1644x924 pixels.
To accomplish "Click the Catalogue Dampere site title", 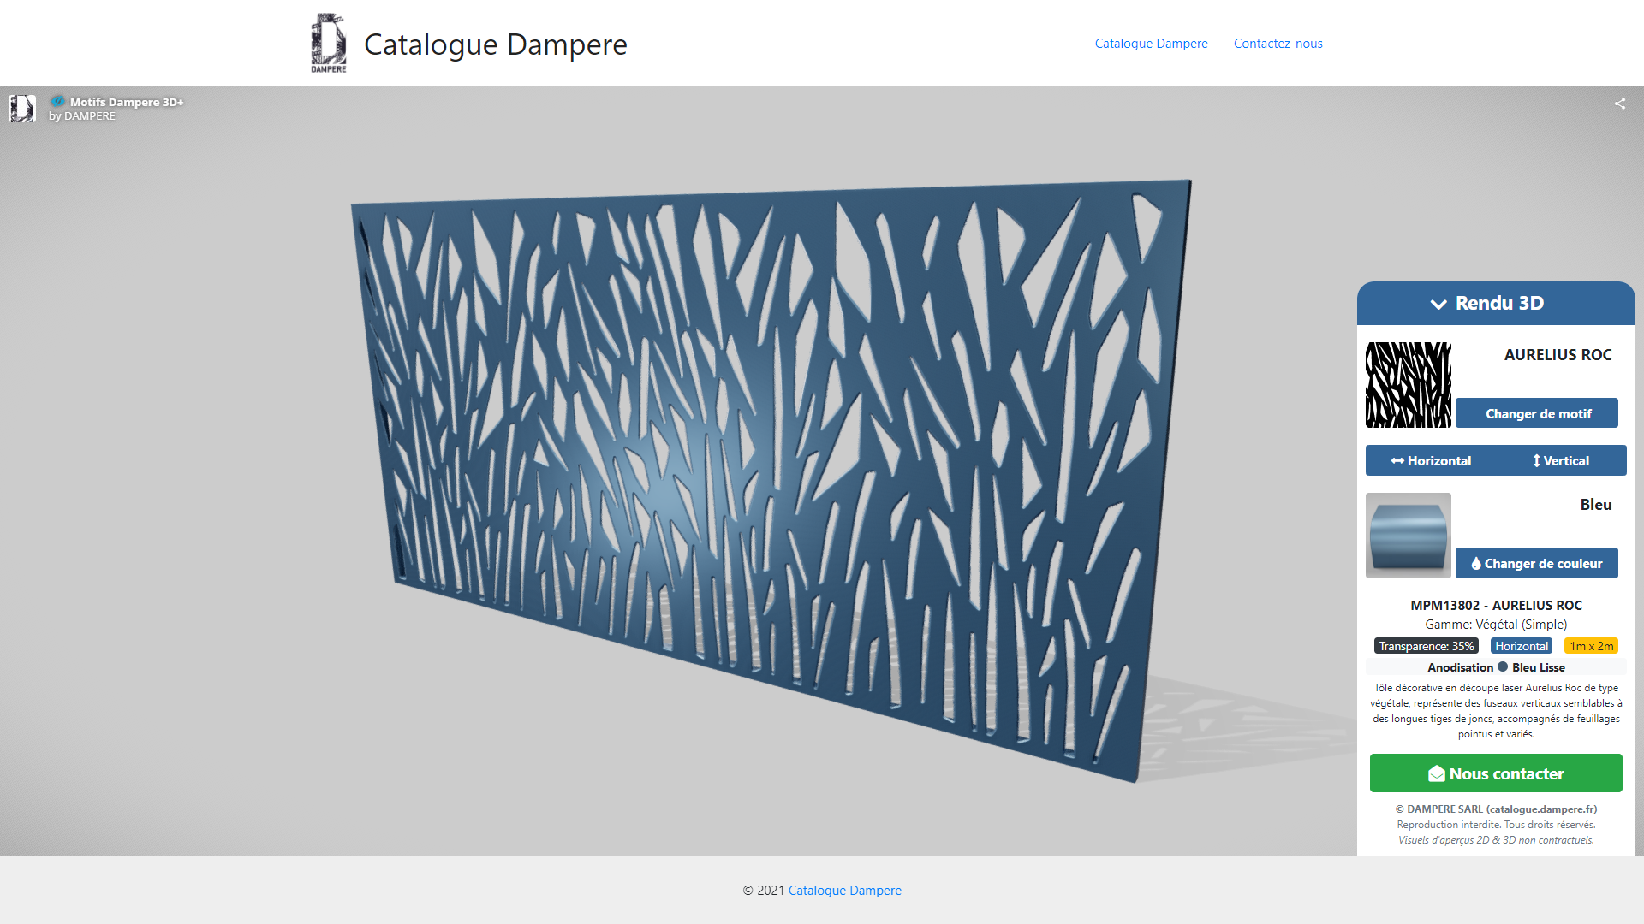I will pos(496,44).
